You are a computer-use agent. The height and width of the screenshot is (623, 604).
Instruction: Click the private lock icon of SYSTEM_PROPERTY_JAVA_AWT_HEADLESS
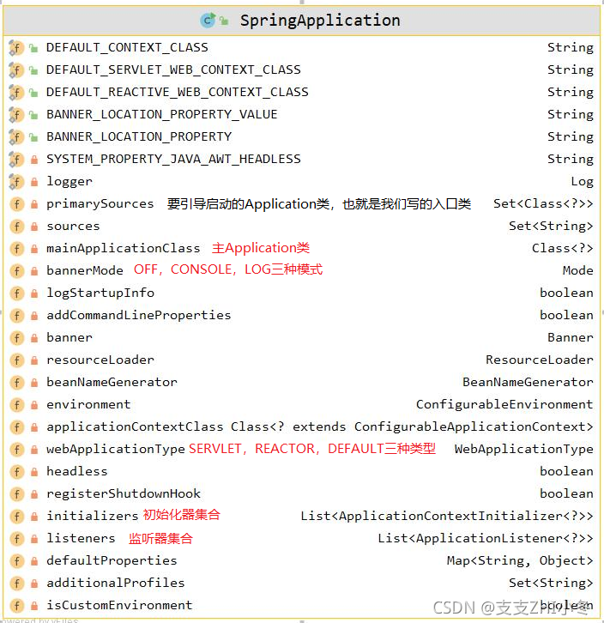pos(34,160)
